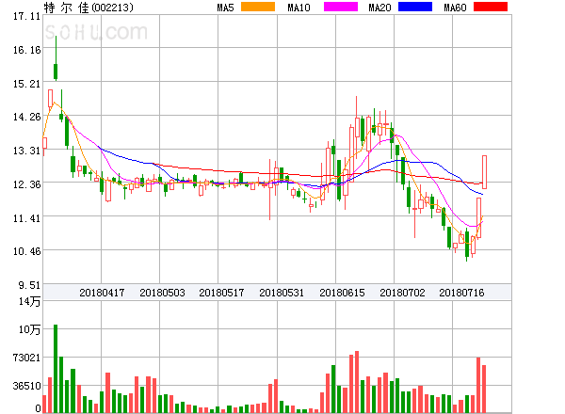The image size is (565, 414).
Task: Click the MA20 legend label
Action: pos(379,8)
